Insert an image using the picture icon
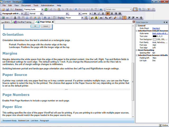169x127 pixels. pyautogui.click(x=3, y=18)
